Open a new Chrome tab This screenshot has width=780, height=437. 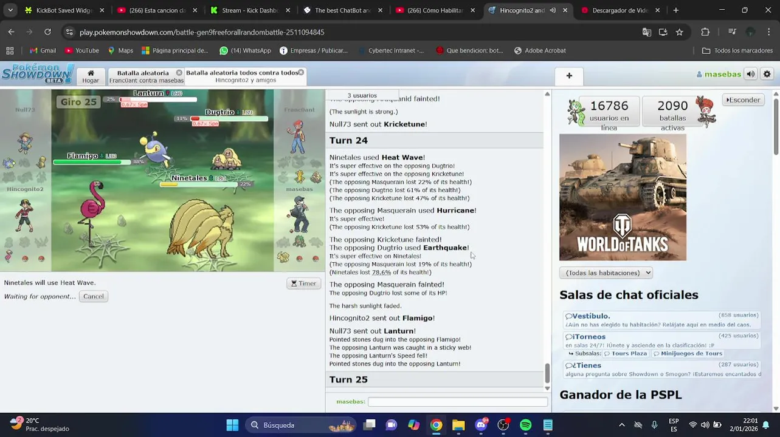pyautogui.click(x=675, y=10)
